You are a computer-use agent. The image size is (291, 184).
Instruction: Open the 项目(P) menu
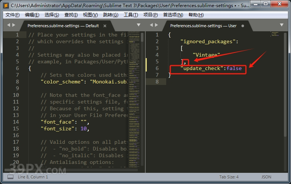151,15
